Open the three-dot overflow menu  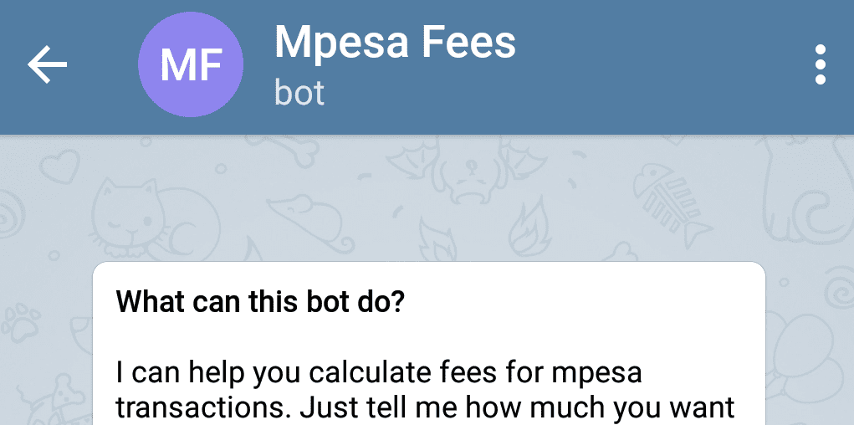[821, 65]
